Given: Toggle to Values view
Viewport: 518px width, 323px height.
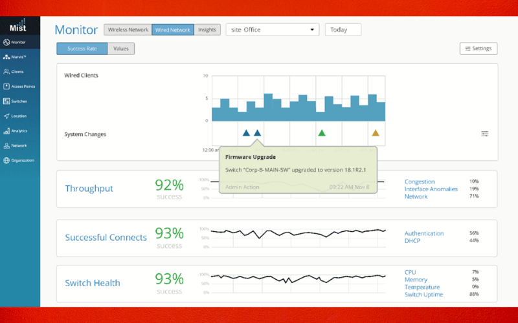Looking at the screenshot, I should 121,48.
